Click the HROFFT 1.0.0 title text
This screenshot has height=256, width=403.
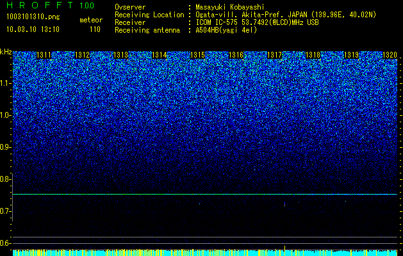pyautogui.click(x=51, y=5)
